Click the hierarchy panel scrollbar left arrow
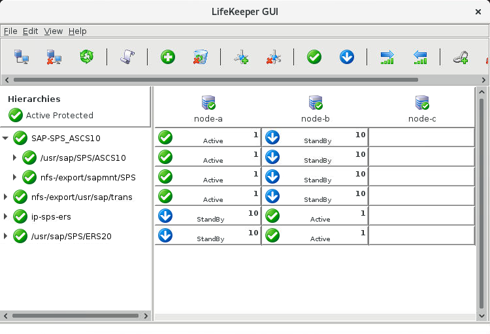The width and height of the screenshot is (490, 334). tap(5, 316)
